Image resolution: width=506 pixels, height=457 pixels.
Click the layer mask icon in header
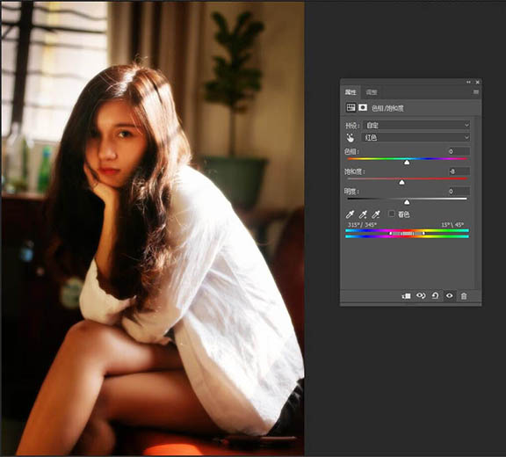point(363,107)
